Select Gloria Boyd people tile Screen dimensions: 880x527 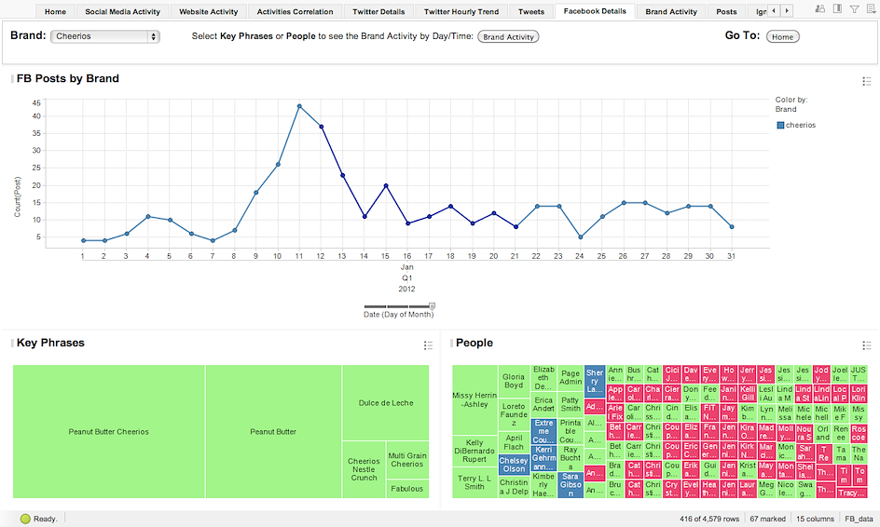514,381
